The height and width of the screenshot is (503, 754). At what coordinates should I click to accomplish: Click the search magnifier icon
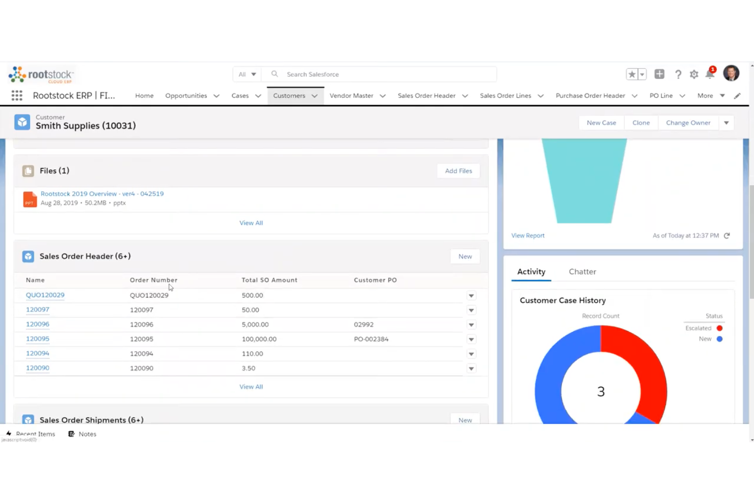point(275,74)
